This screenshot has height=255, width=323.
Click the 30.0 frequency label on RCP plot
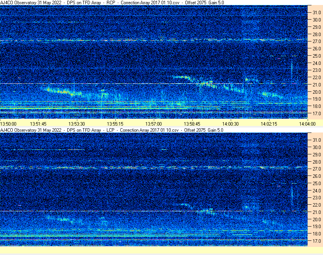pos(317,20)
